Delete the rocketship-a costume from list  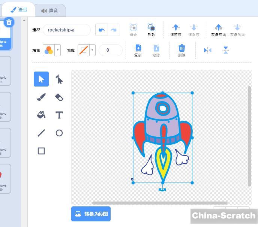tap(9, 22)
